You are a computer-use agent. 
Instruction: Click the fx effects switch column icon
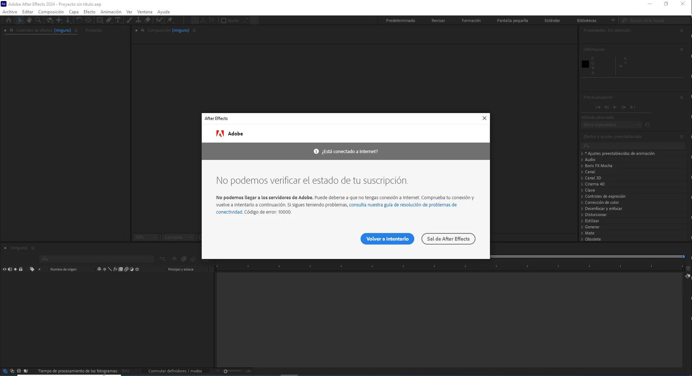tap(115, 269)
